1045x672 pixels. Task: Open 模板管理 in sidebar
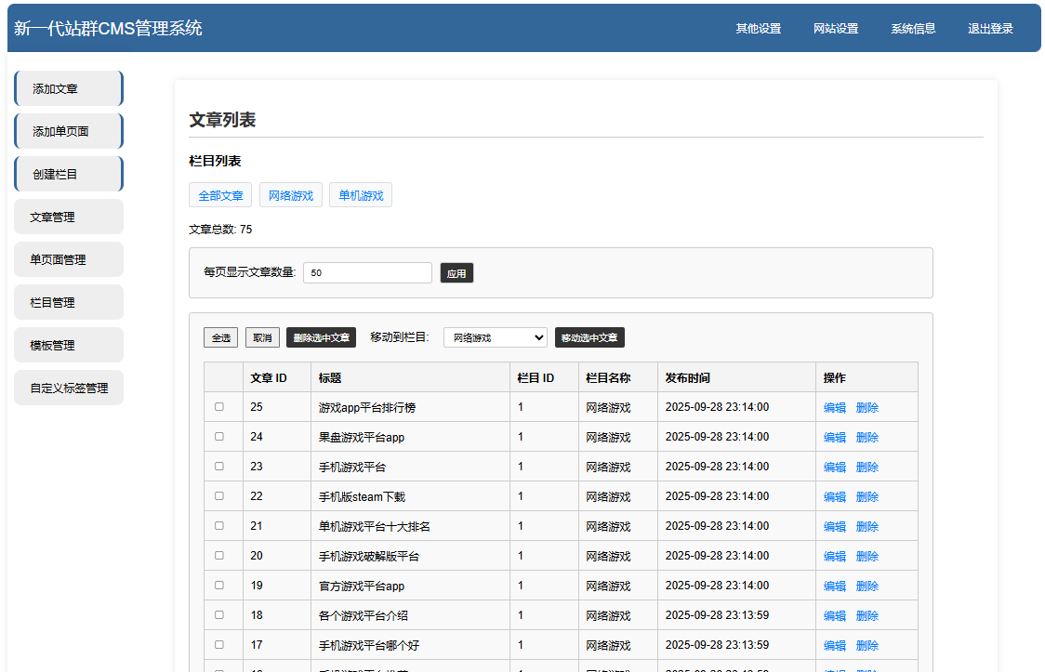point(68,344)
